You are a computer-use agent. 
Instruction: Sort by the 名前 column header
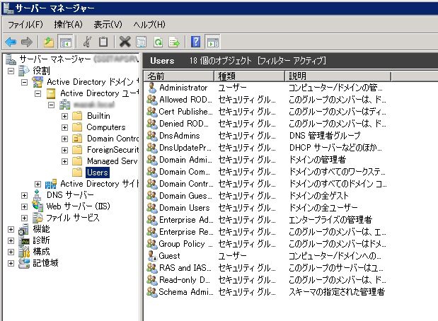[179, 76]
